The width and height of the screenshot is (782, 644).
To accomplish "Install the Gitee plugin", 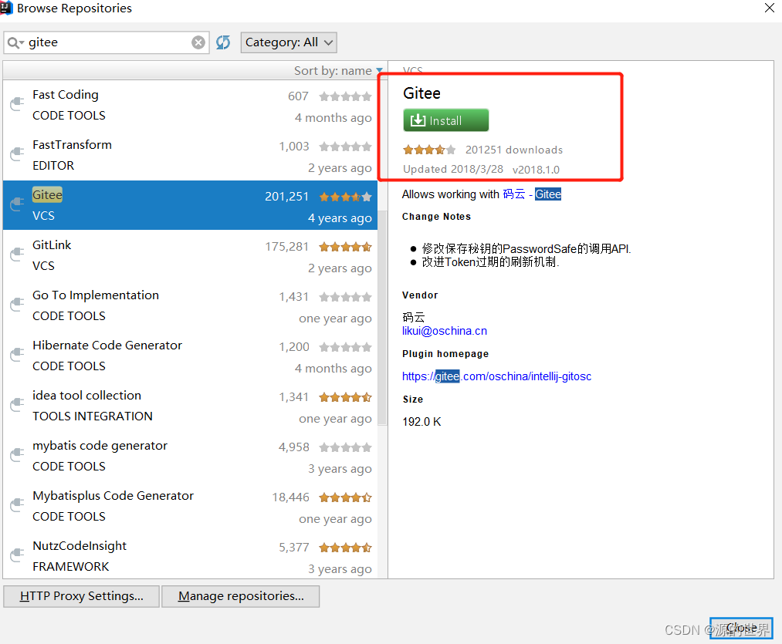I will [x=445, y=120].
